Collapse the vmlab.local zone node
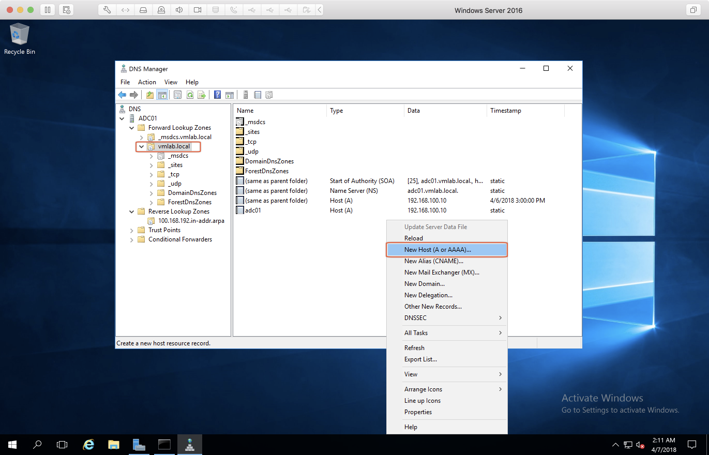 coord(141,147)
